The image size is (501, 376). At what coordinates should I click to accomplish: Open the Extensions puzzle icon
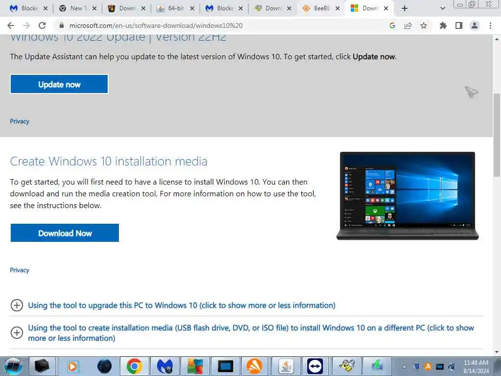pyautogui.click(x=443, y=25)
